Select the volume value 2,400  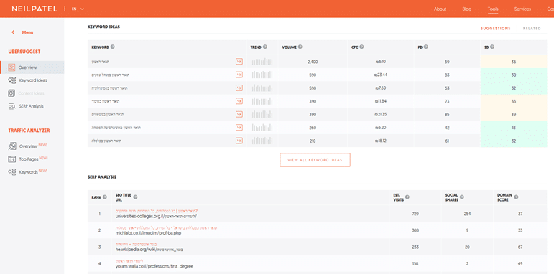point(313,62)
